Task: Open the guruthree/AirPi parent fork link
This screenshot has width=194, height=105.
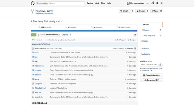Action: [x=48, y=14]
